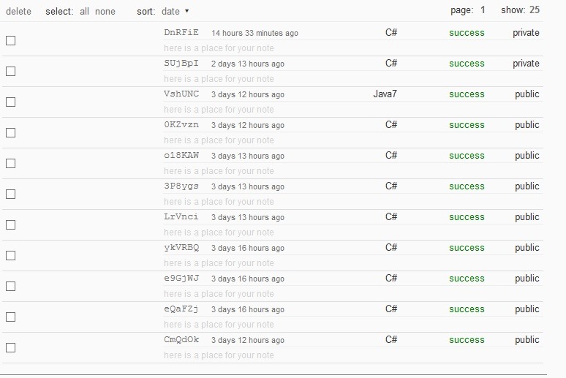Check the ykVRBQ entry box
Screen dimensions: 566x378
pyautogui.click(x=11, y=255)
